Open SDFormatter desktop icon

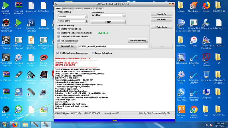(181, 59)
